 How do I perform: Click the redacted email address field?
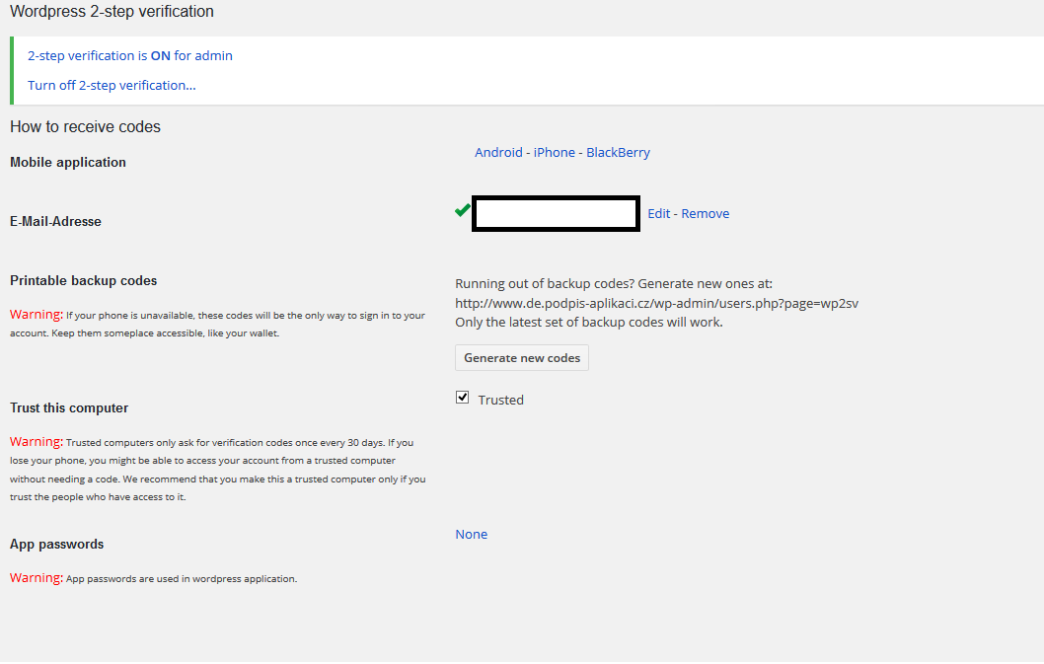[556, 214]
